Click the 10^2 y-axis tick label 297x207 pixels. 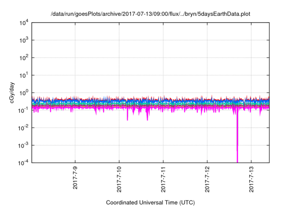coord(22,58)
